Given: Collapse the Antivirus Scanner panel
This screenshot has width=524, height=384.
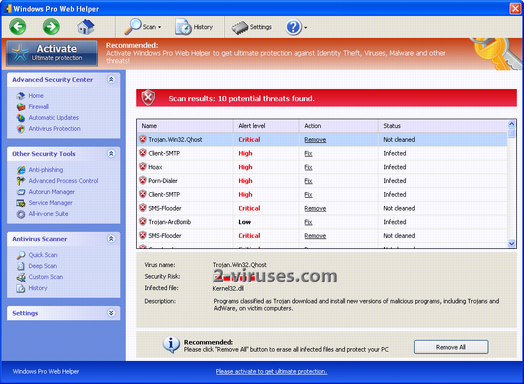Looking at the screenshot, I should click(112, 239).
